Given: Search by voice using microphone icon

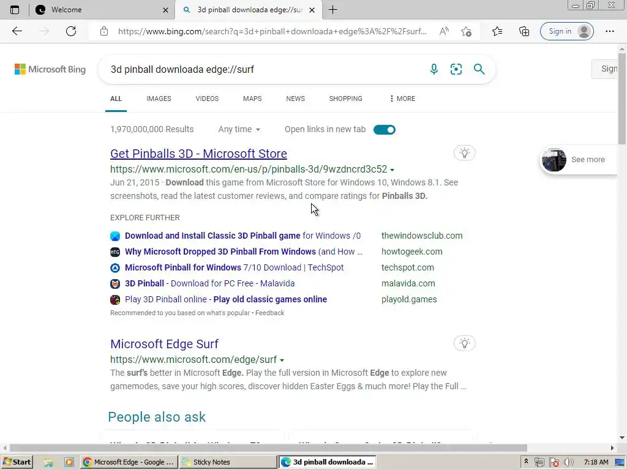Looking at the screenshot, I should [434, 69].
